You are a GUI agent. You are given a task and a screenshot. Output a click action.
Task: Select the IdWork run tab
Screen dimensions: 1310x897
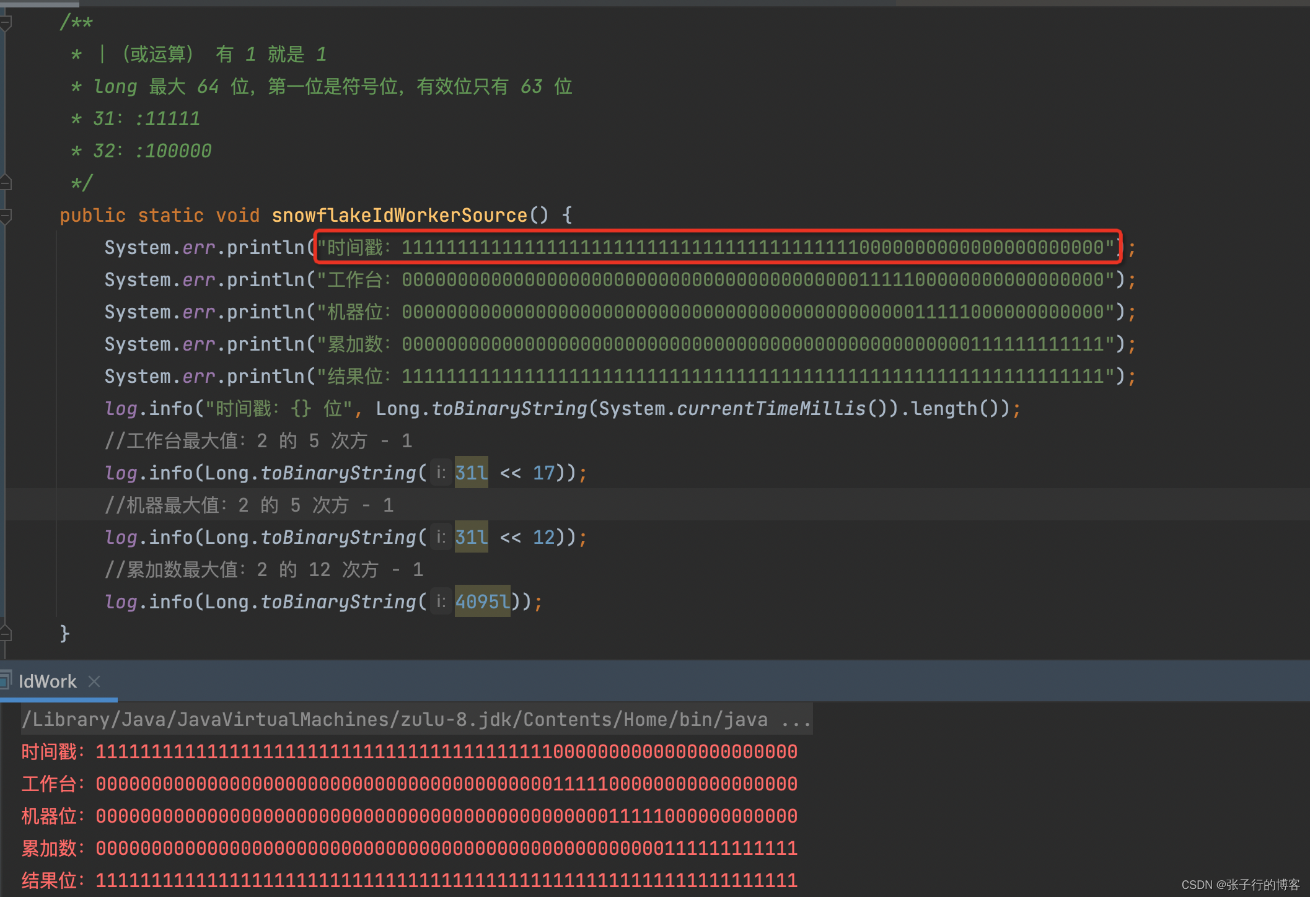click(47, 681)
